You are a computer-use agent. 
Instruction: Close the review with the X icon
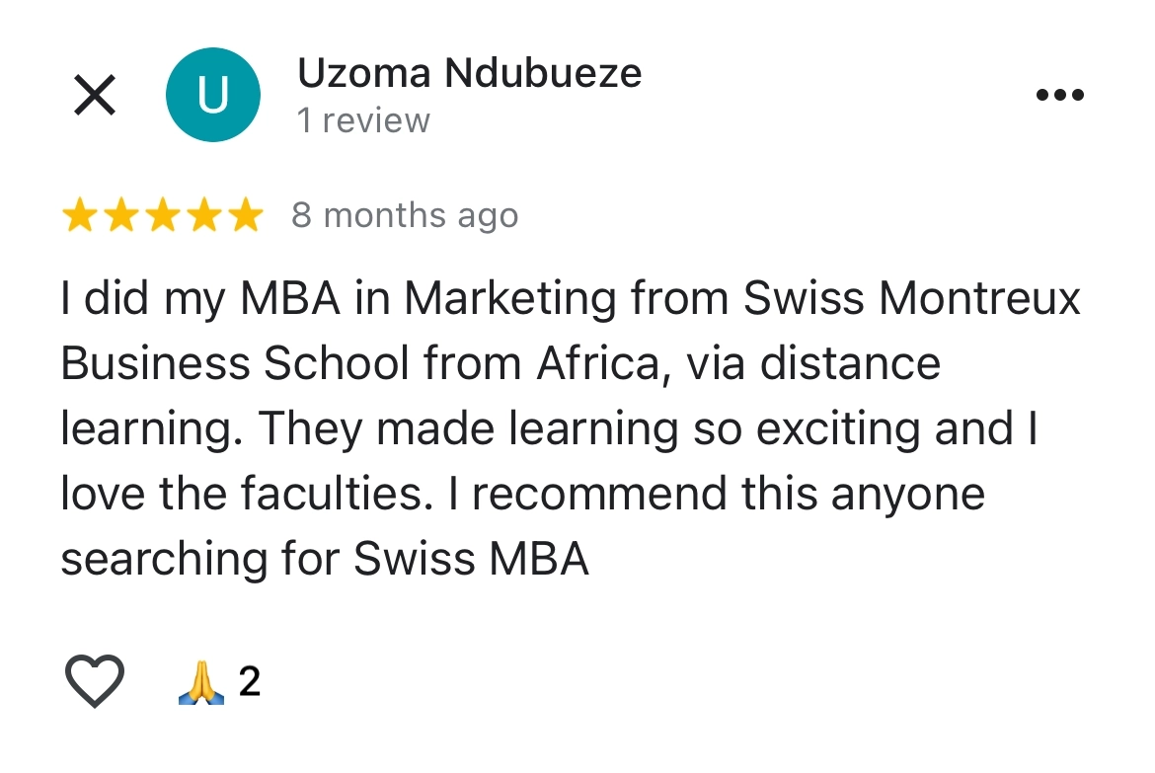tap(95, 96)
